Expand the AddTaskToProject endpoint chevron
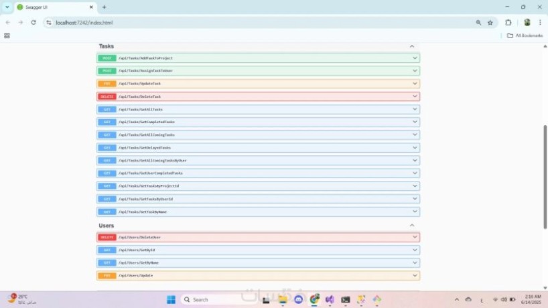 click(x=415, y=58)
